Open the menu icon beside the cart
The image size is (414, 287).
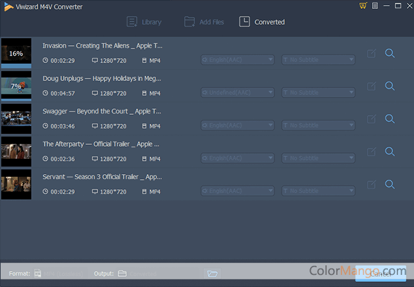(375, 6)
